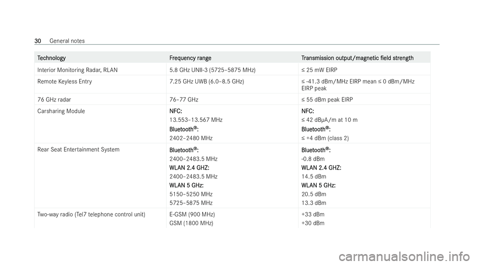Click the ≤ 25 mW EIRP value
This screenshot has height=265, width=478.
click(x=319, y=70)
